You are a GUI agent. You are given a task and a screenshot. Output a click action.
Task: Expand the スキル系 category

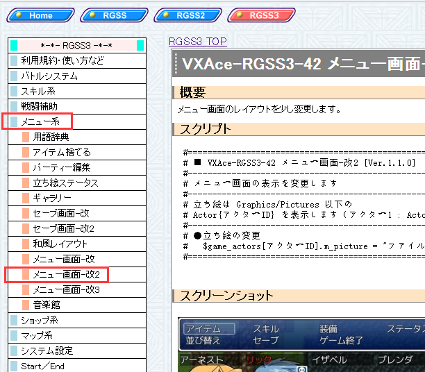click(77, 91)
